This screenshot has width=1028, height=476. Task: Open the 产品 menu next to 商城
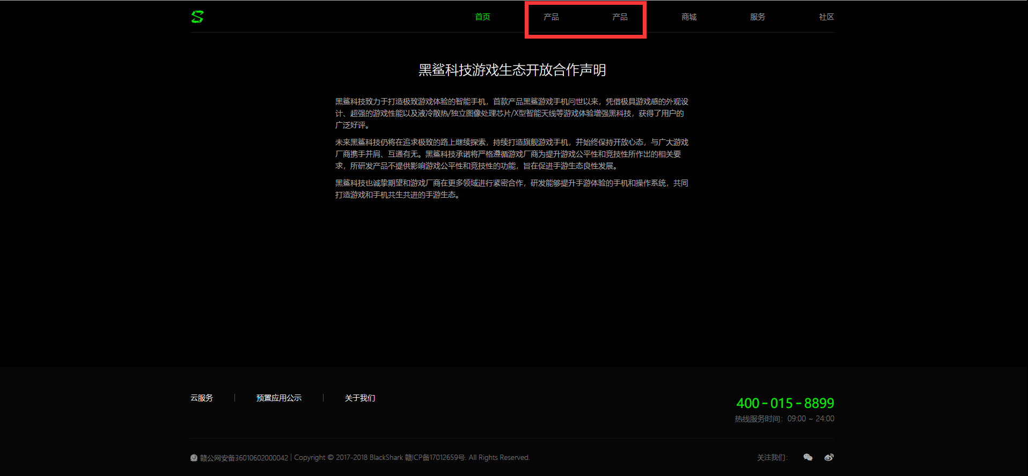(x=620, y=17)
